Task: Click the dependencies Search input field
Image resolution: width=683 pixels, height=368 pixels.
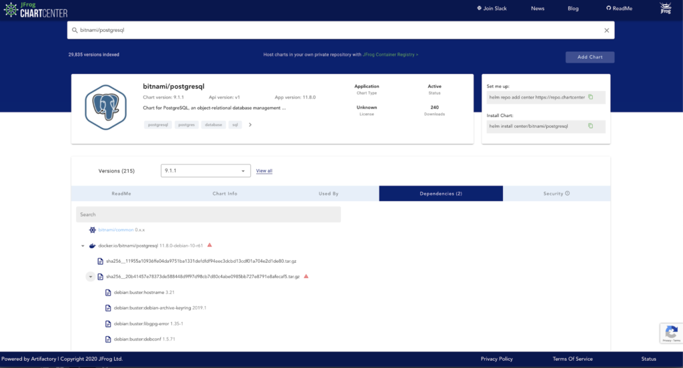Action: [x=208, y=214]
